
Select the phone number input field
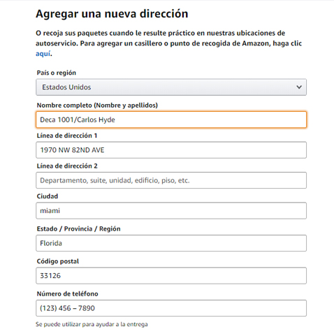click(x=171, y=308)
